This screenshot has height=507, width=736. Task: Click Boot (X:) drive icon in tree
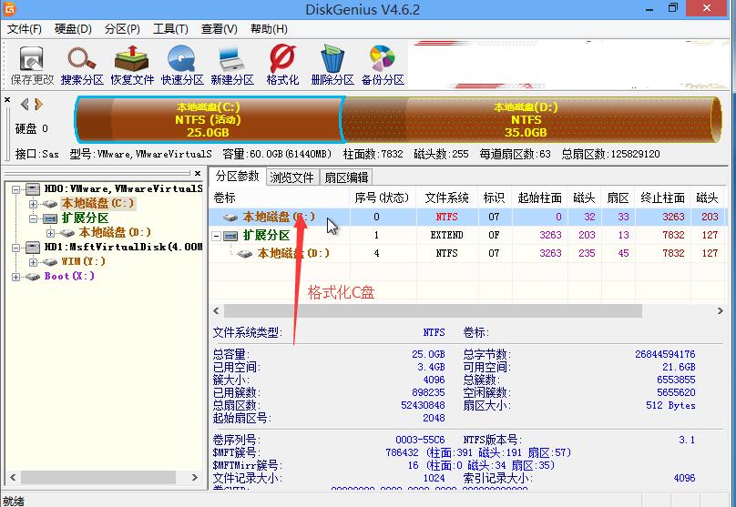33,276
